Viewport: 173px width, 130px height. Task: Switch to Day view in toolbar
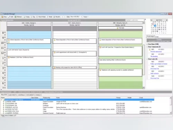[x=33, y=17]
